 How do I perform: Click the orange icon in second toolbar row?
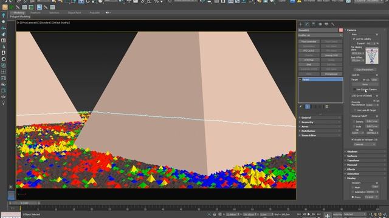coord(5,7)
